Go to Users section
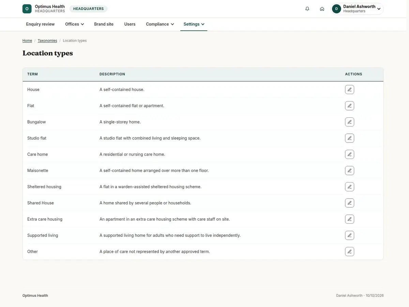The width and height of the screenshot is (409, 307). click(x=130, y=24)
